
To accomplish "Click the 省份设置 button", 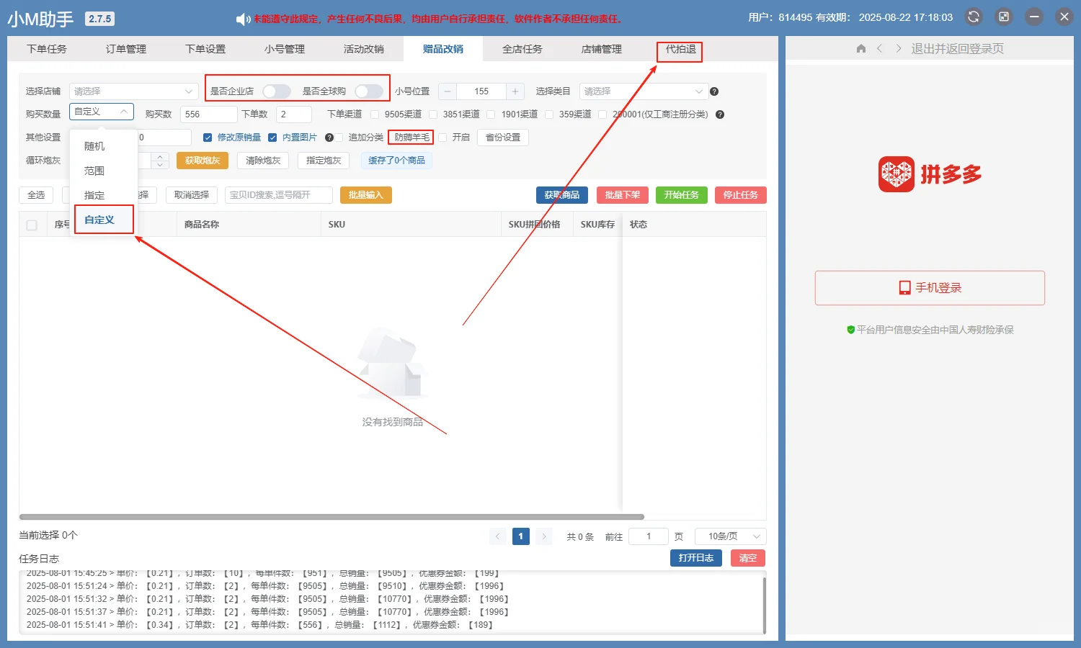I will click(x=503, y=138).
